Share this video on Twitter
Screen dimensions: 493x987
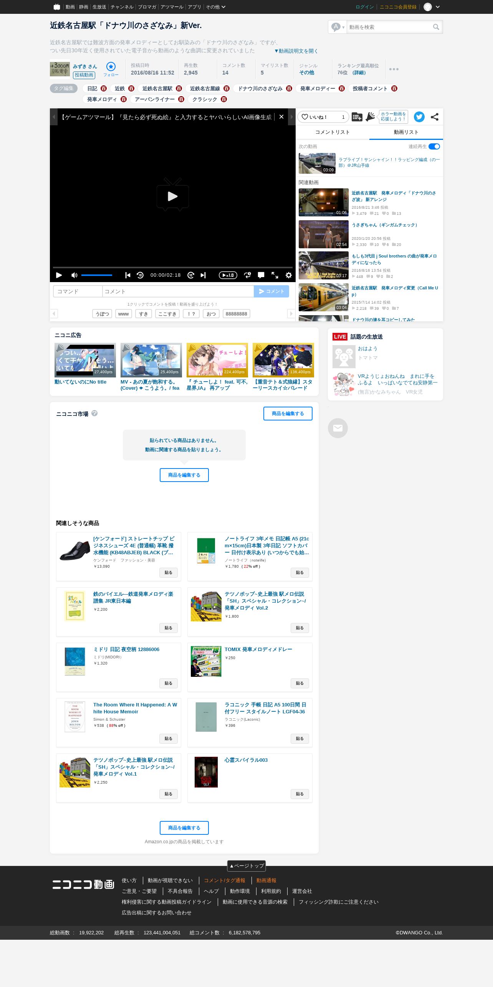pos(419,117)
